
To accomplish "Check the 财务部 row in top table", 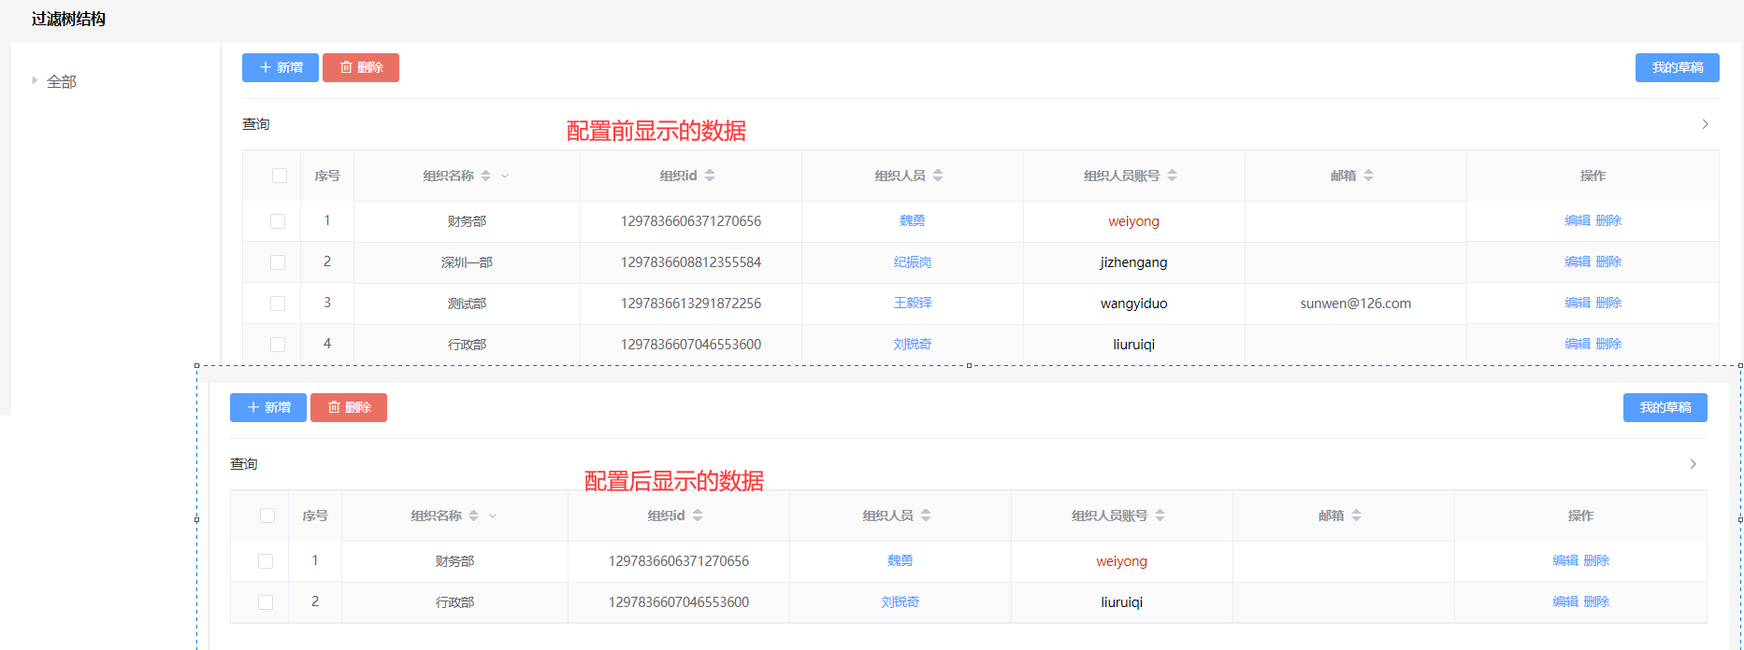I will click(x=278, y=221).
